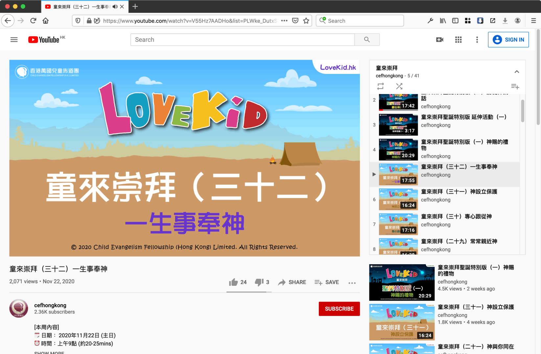This screenshot has height=354, width=541.
Task: Open tracking protection shield icon
Action: click(78, 21)
